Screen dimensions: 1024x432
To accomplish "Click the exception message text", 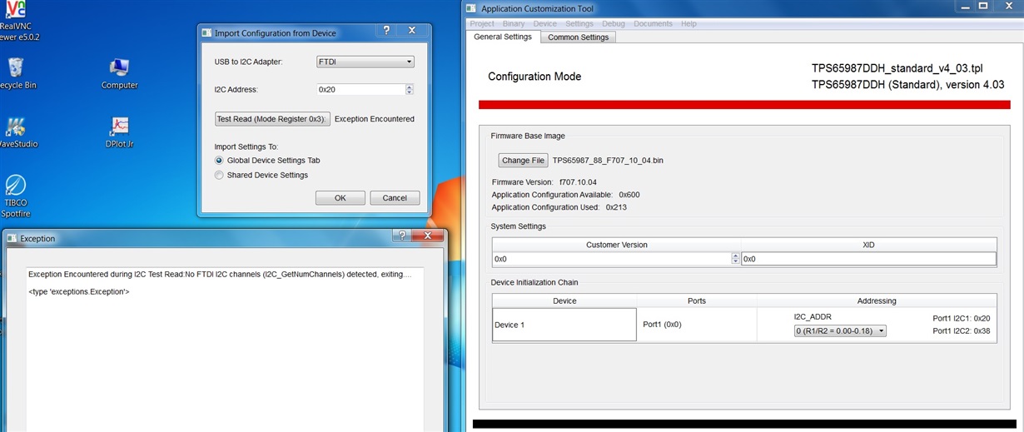I will pyautogui.click(x=220, y=274).
